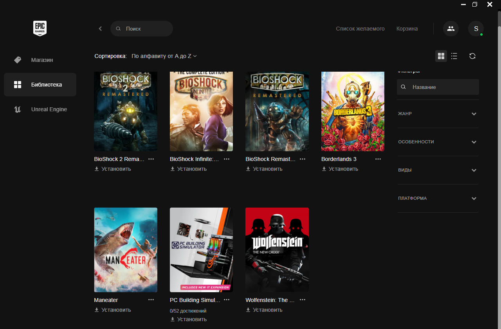Open Wolfenstein The New Order cover

(x=277, y=250)
